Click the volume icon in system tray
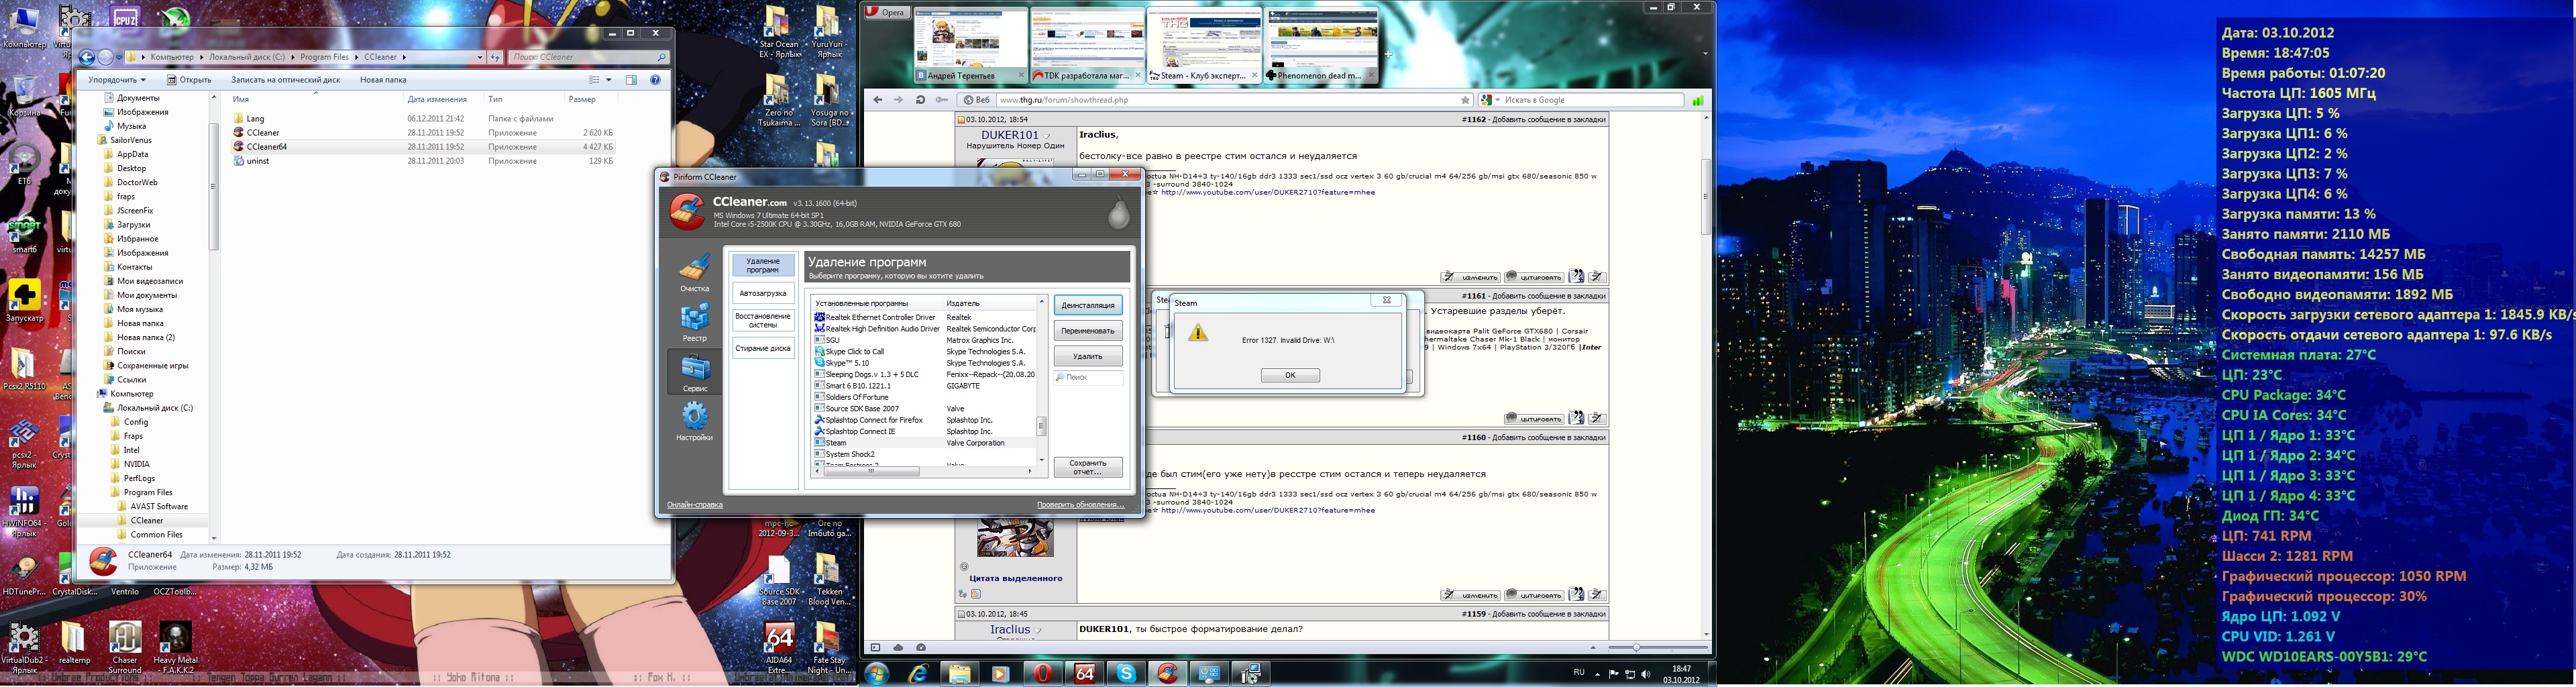 [x=1646, y=674]
